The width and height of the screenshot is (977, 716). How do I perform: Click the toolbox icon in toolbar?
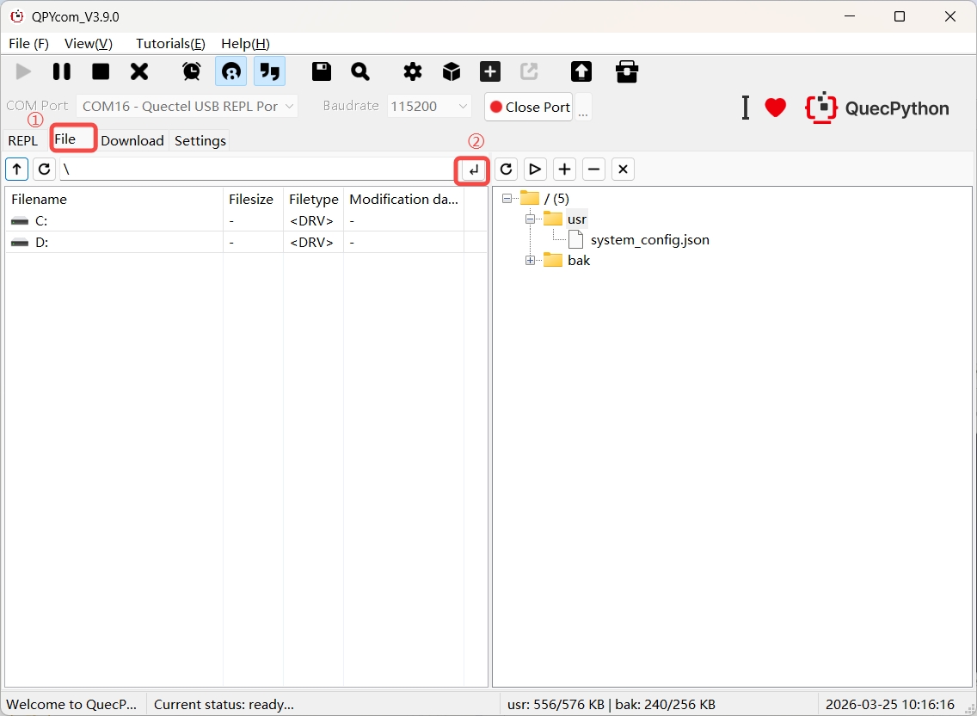pyautogui.click(x=627, y=71)
